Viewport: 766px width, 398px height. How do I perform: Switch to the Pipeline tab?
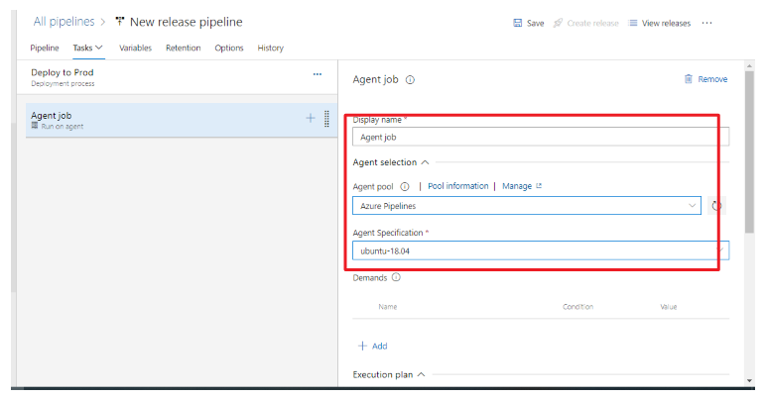[x=45, y=48]
